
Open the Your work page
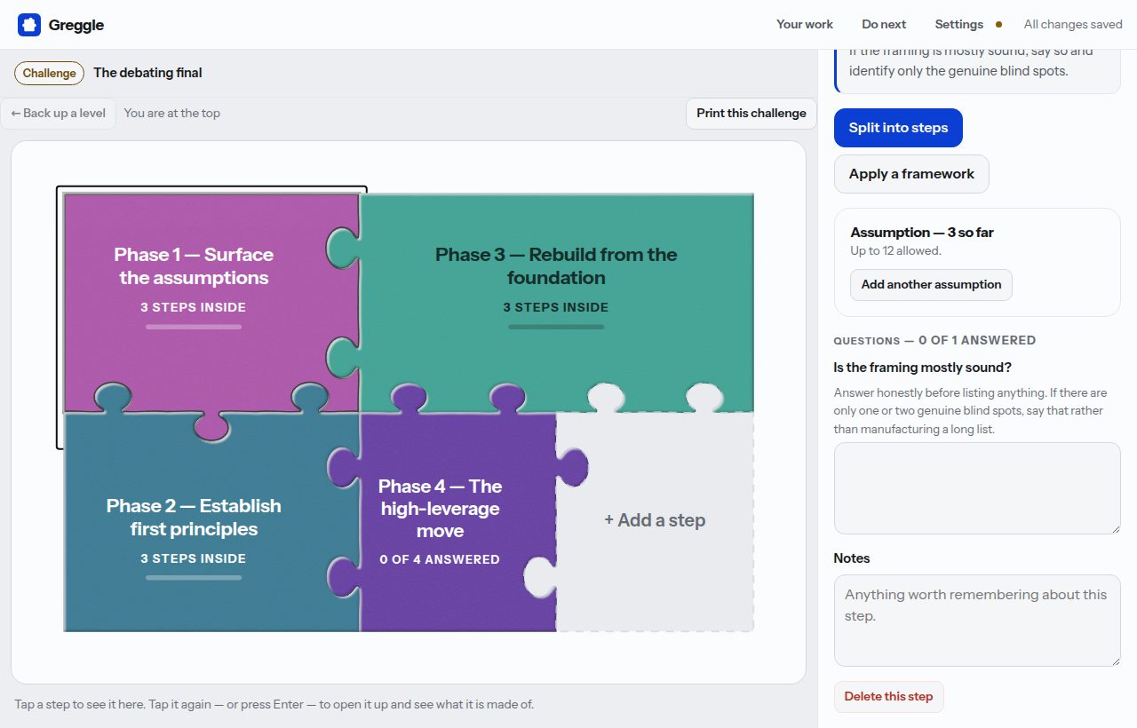[x=805, y=25]
